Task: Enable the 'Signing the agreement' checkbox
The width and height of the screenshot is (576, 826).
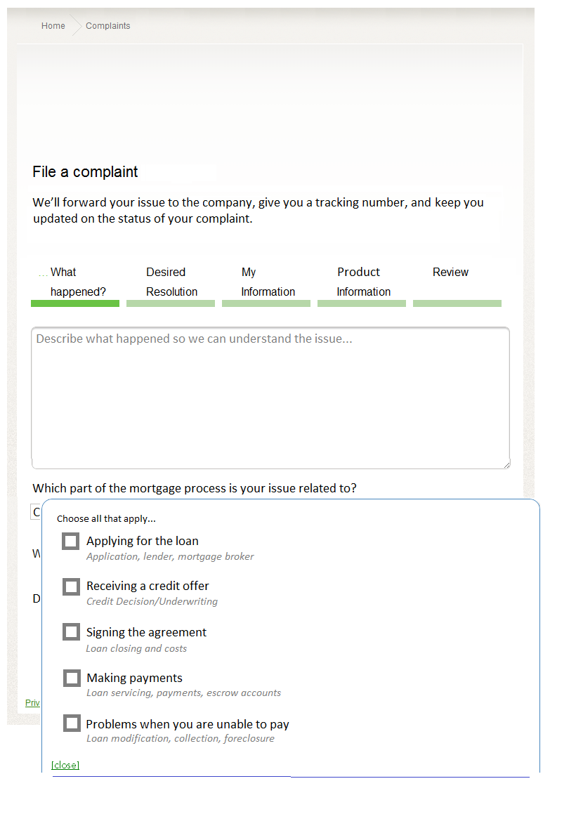Action: 71,632
